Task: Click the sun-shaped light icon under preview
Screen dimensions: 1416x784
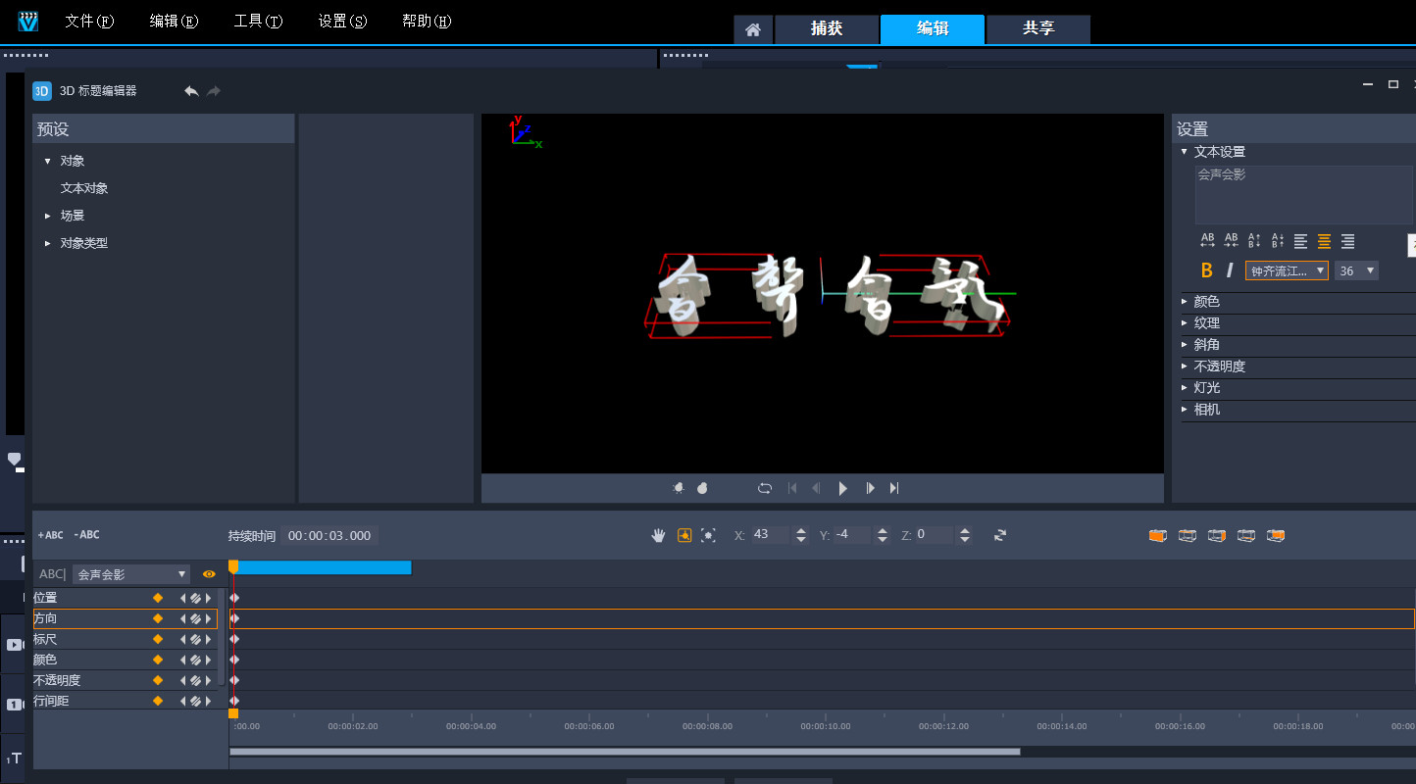Action: click(x=678, y=488)
